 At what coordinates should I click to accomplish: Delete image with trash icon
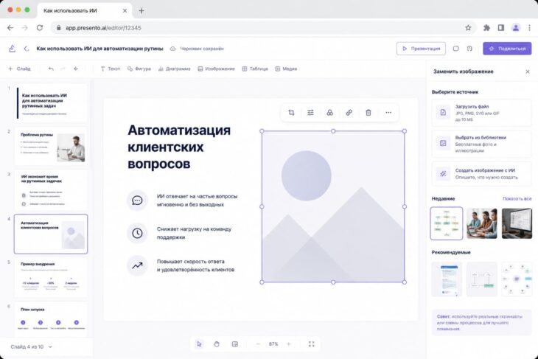(368, 113)
